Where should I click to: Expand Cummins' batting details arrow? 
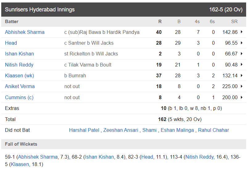(242, 97)
